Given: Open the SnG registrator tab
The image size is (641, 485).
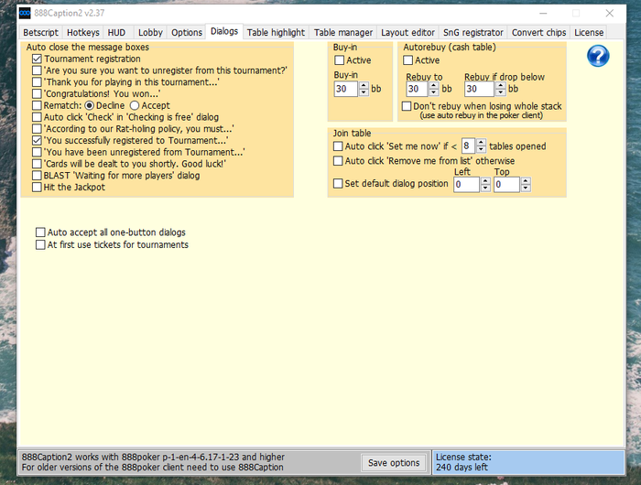Looking at the screenshot, I should [473, 33].
